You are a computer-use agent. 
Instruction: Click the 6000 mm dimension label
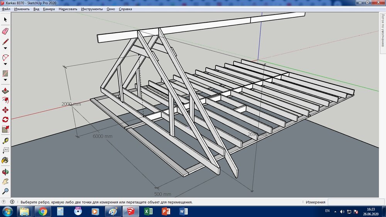(x=103, y=137)
